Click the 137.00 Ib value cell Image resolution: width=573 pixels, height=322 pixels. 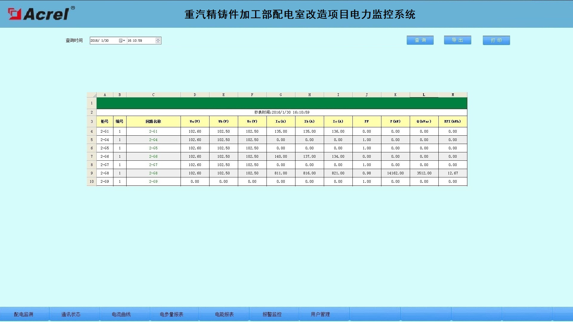(309, 157)
